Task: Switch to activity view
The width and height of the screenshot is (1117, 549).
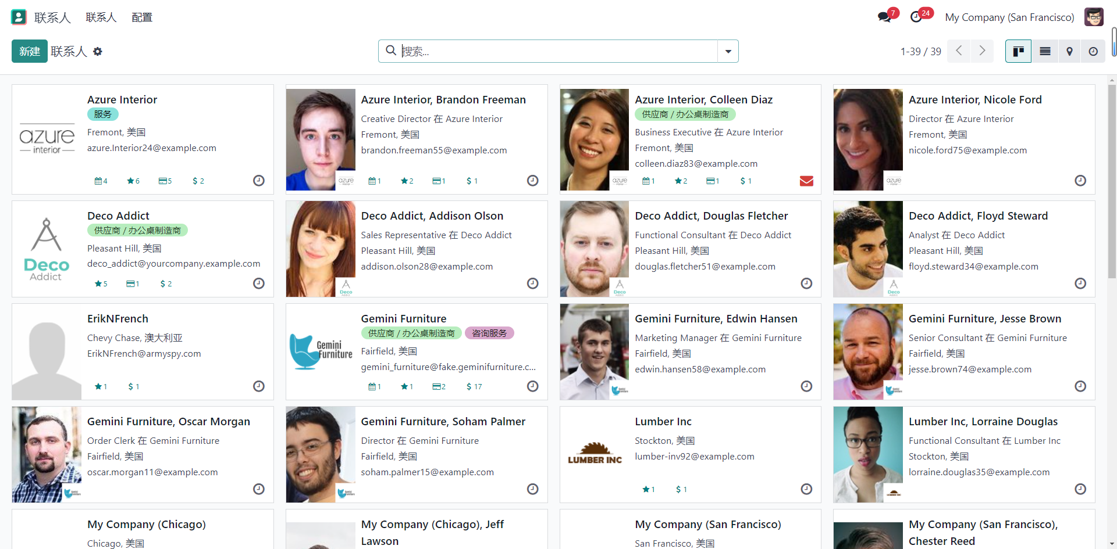Action: click(1093, 51)
